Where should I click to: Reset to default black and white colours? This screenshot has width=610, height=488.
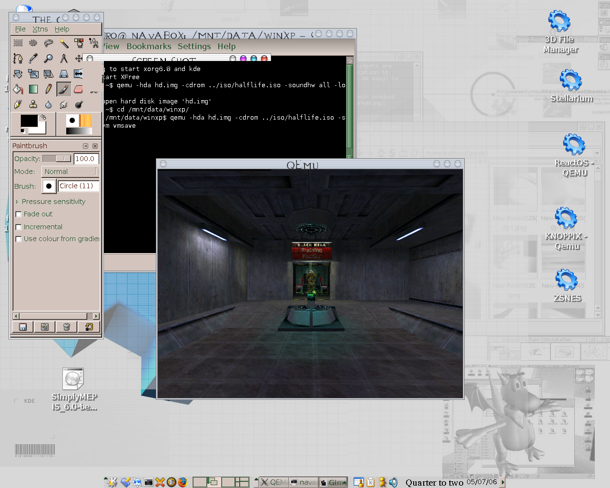tap(23, 131)
